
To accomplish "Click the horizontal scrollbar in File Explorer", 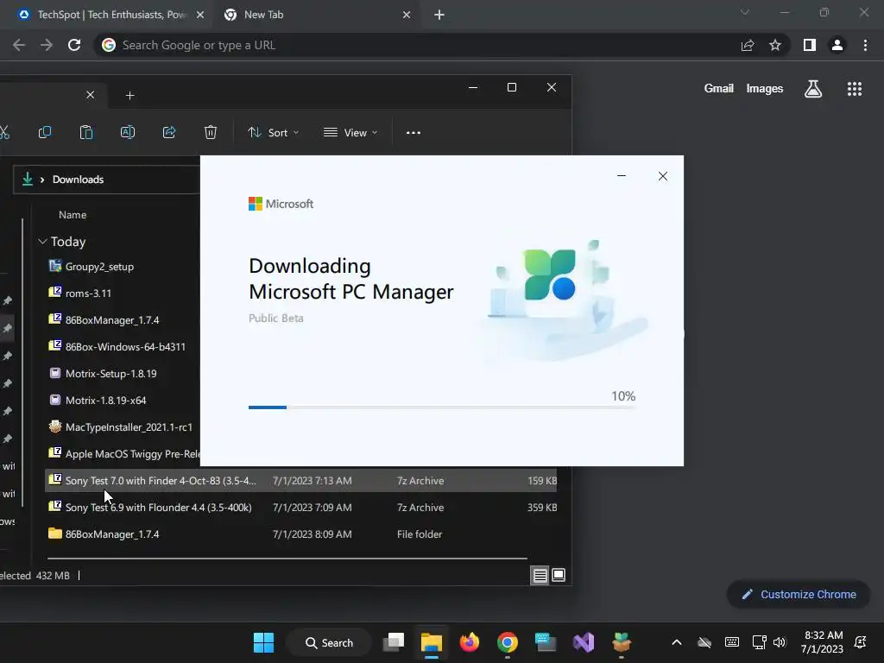I will tap(287, 559).
